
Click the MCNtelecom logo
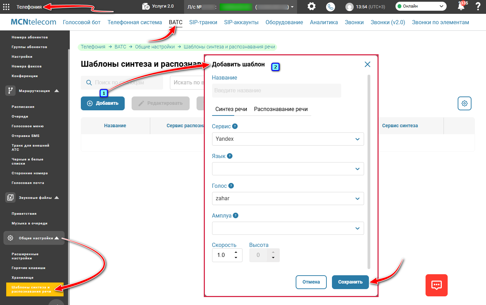[34, 22]
